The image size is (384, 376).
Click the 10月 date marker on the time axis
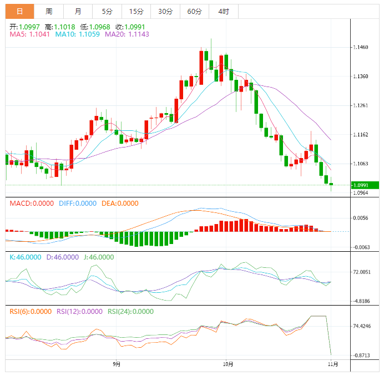[227, 364]
